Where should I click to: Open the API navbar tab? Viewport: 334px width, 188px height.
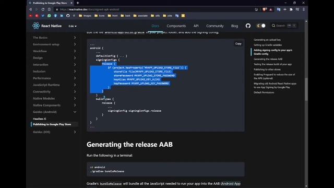196,26
